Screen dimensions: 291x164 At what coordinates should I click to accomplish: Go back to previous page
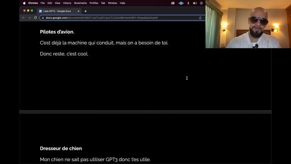[x=24, y=18]
